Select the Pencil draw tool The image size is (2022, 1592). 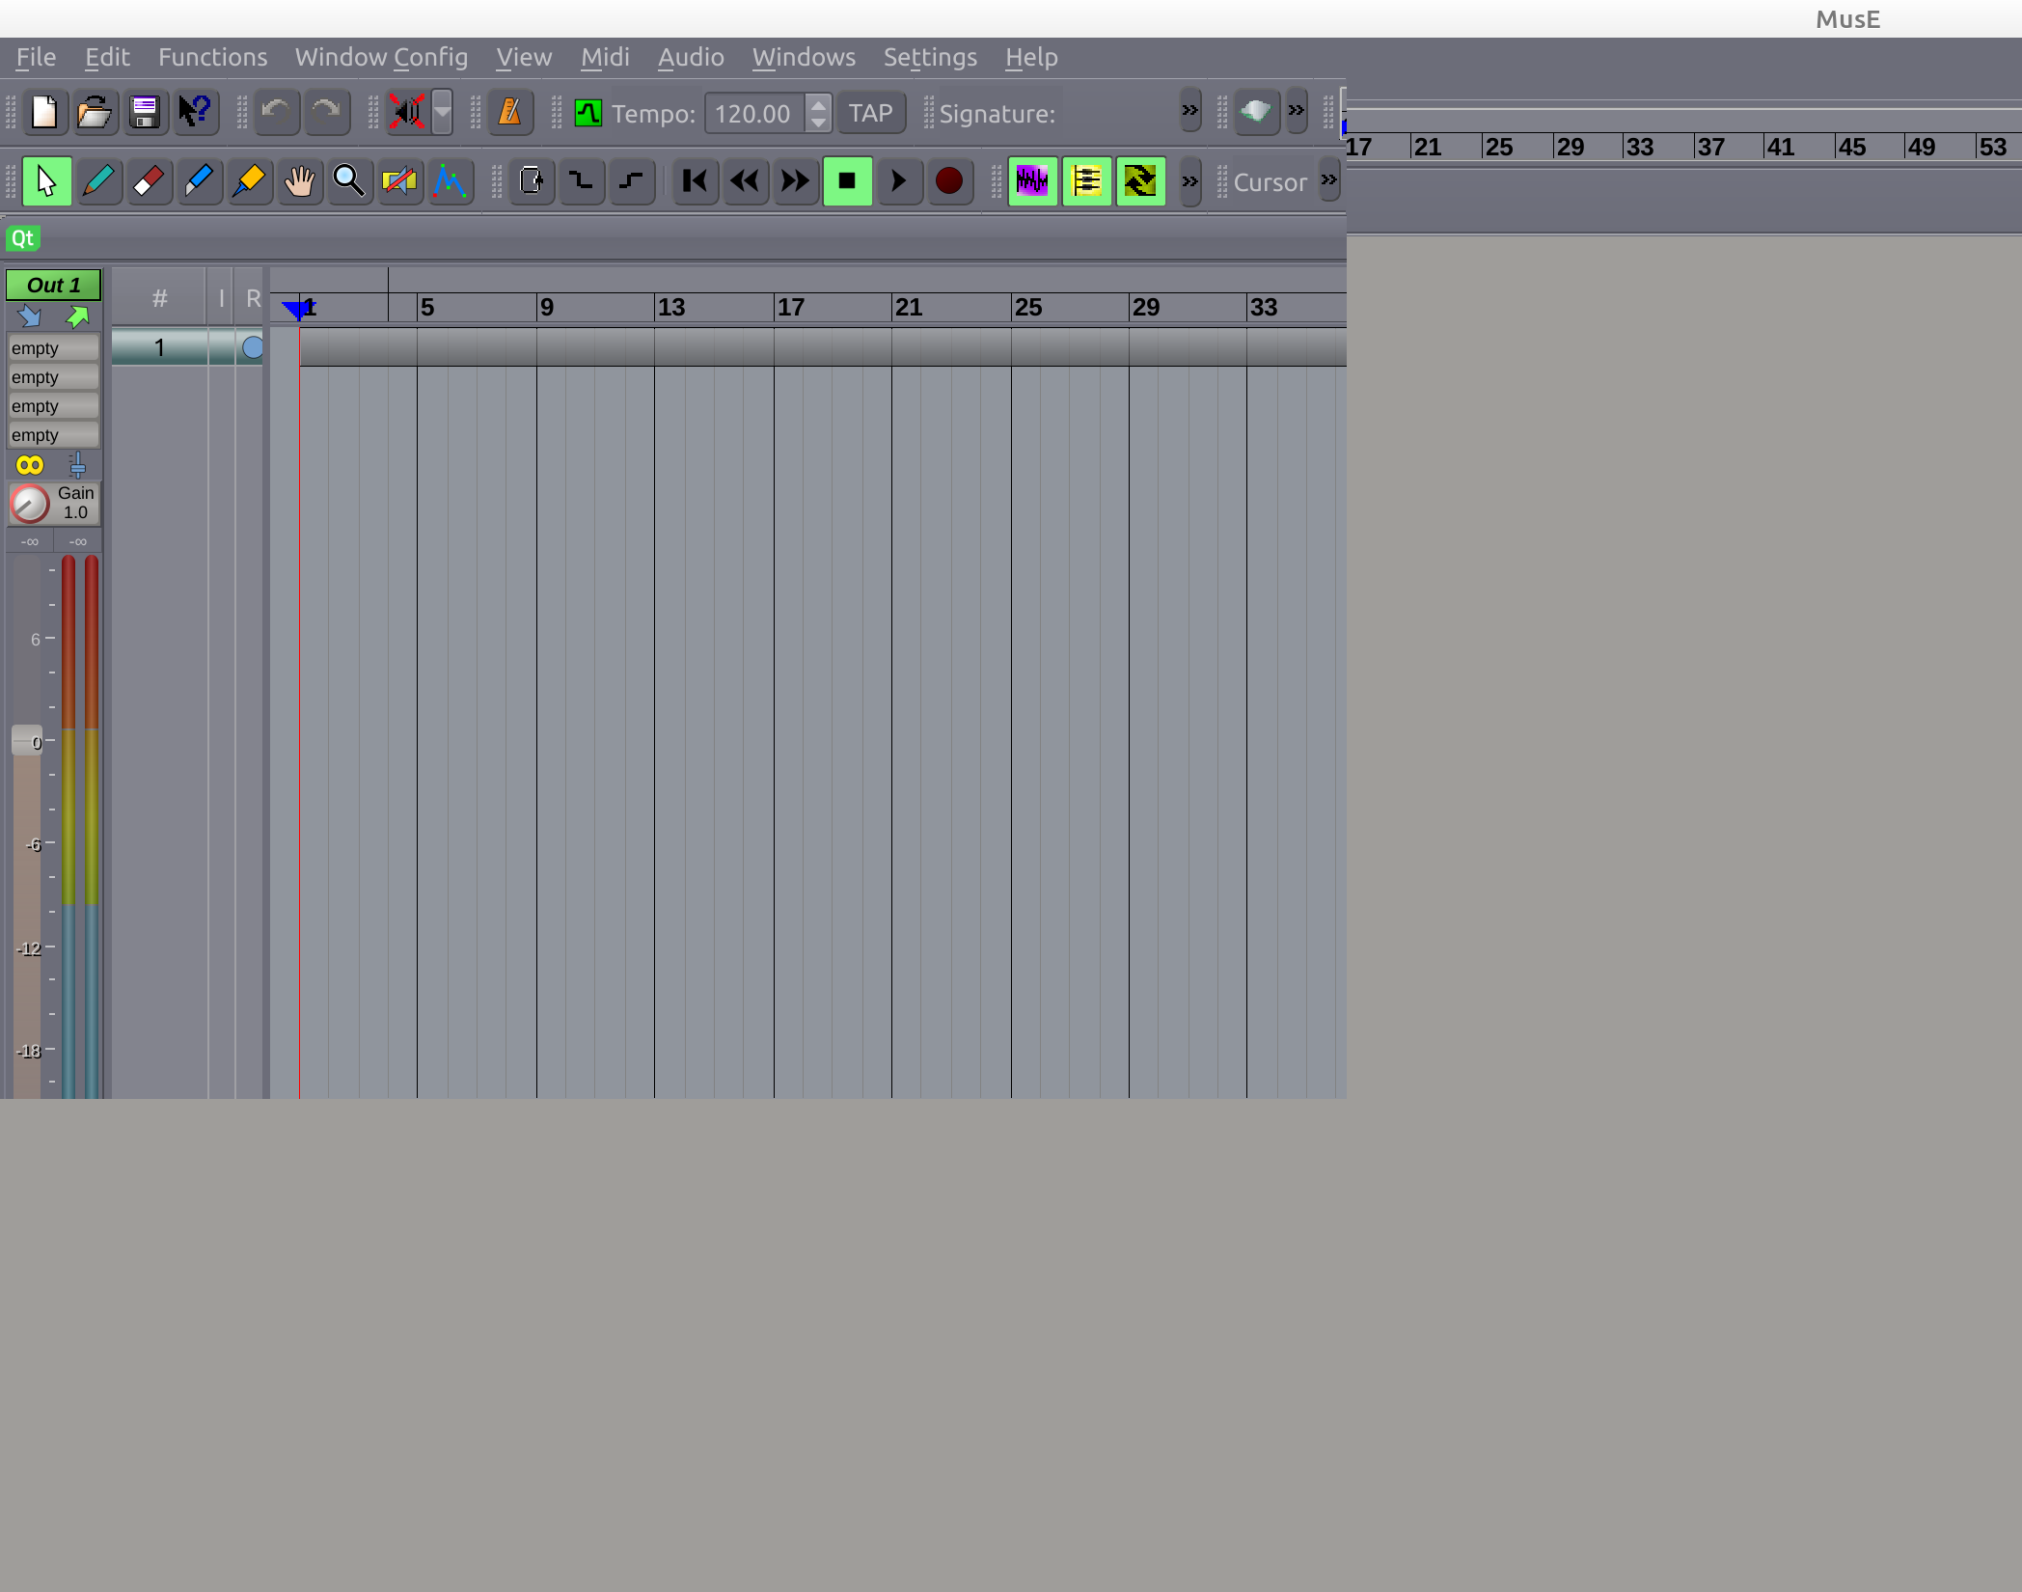[97, 181]
